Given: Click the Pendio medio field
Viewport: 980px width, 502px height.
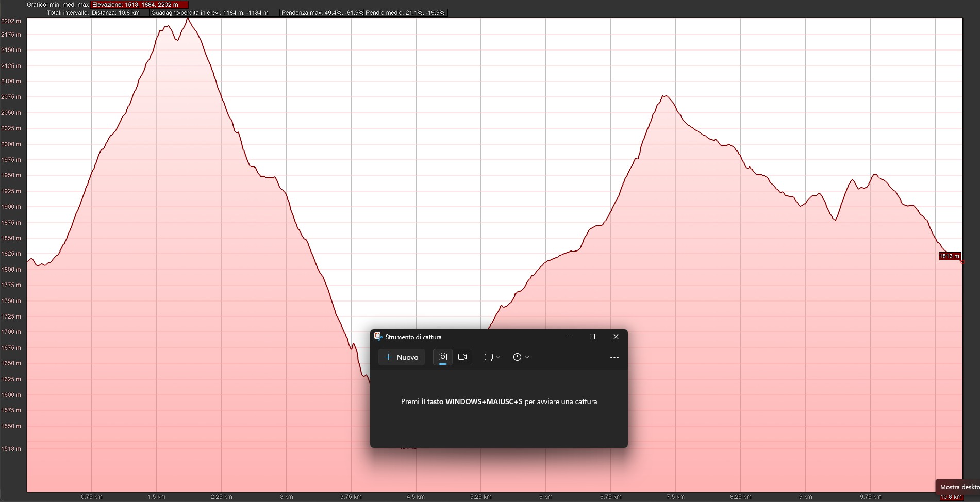Looking at the screenshot, I should point(405,13).
